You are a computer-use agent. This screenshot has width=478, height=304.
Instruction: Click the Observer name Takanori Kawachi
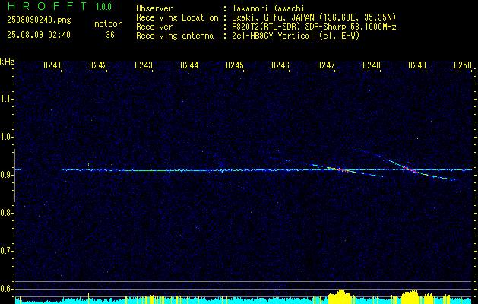pyautogui.click(x=268, y=8)
